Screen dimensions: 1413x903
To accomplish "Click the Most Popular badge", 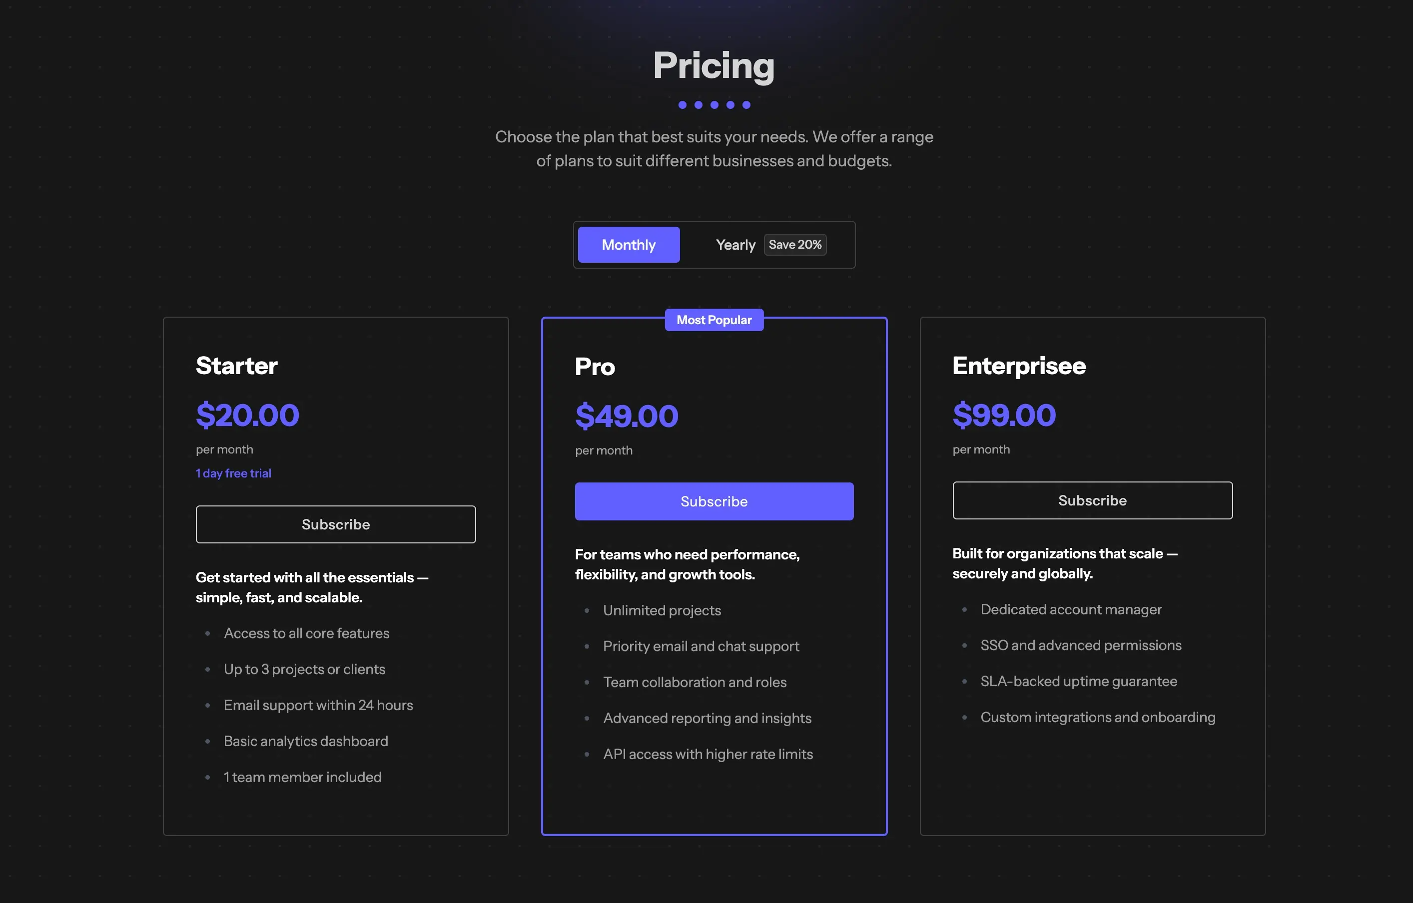I will click(x=713, y=320).
